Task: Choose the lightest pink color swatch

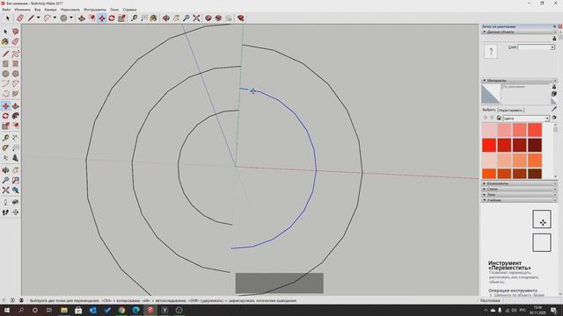Action: coord(489,130)
